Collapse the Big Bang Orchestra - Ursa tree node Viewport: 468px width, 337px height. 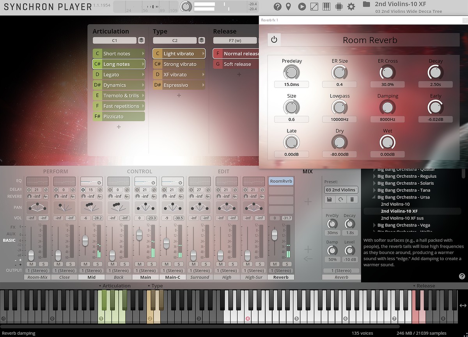tap(374, 197)
